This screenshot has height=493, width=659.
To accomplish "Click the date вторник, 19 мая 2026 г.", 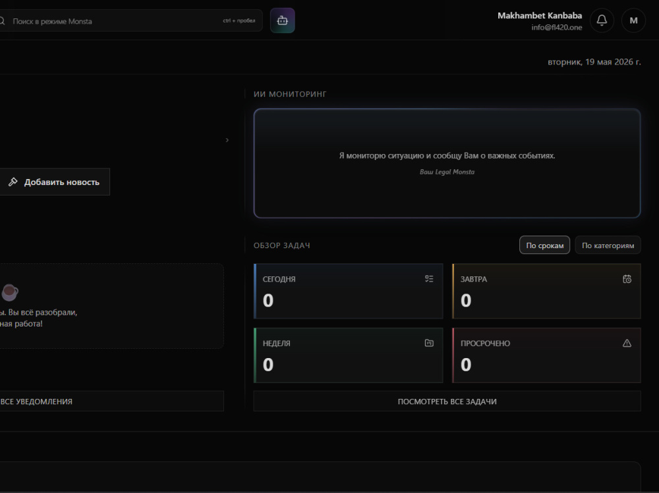I will point(594,62).
